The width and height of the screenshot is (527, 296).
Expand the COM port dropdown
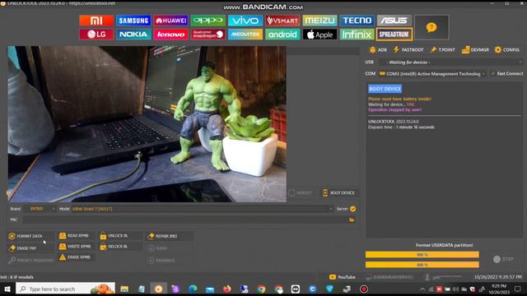(x=432, y=73)
